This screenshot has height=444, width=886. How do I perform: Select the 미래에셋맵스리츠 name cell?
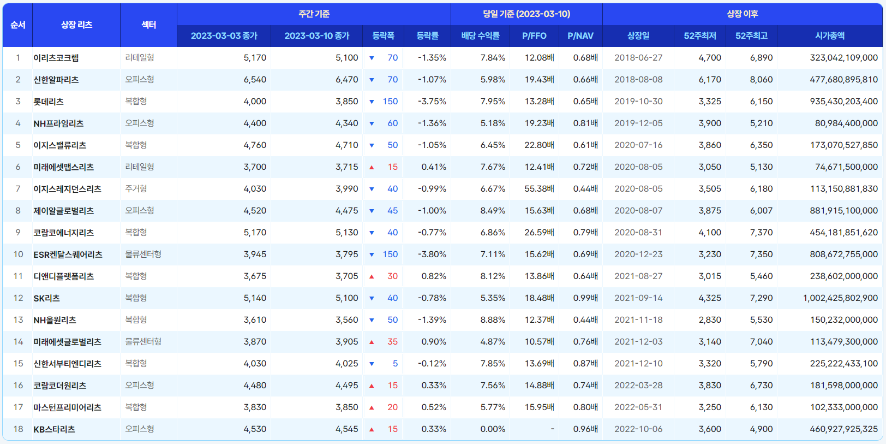coord(76,167)
